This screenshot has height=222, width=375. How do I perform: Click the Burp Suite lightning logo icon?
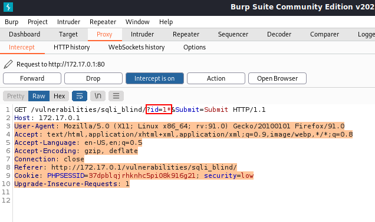(8, 7)
